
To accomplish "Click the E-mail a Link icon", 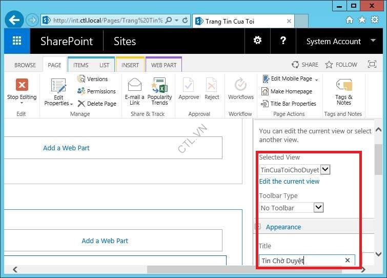I will [x=134, y=86].
